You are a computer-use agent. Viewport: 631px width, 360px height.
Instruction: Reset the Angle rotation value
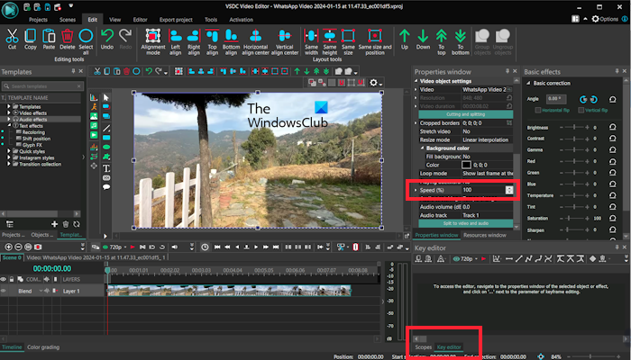(612, 99)
